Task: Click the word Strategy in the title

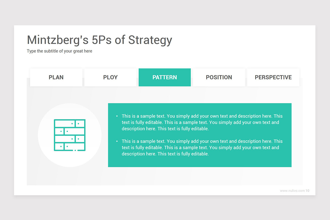Action: coord(150,40)
